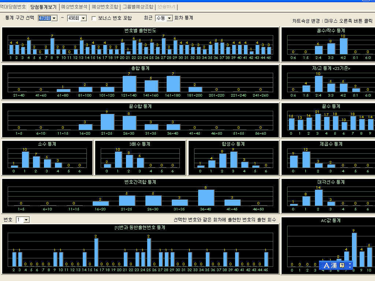This screenshot has height=281, width=375.
Task: Click the IME language bar grip handle
Action: pyautogui.click(x=321, y=266)
